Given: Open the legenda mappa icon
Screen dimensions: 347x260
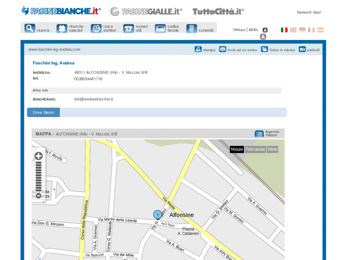Looking at the screenshot, I should pyautogui.click(x=259, y=134).
